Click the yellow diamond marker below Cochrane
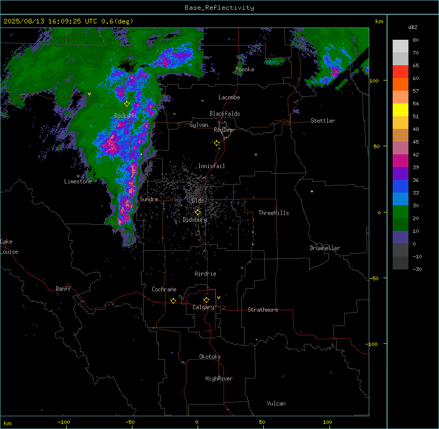439x429 pixels. [x=173, y=301]
